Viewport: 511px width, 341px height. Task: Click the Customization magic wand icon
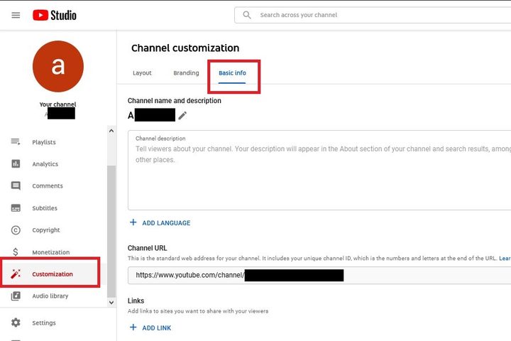pos(16,274)
